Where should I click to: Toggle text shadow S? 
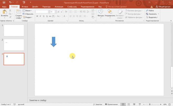point(47,16)
